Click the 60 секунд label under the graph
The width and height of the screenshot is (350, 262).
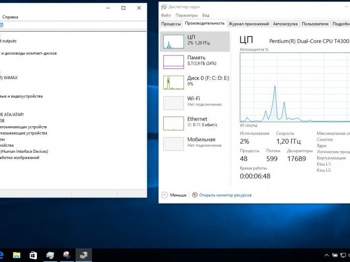coord(248,125)
